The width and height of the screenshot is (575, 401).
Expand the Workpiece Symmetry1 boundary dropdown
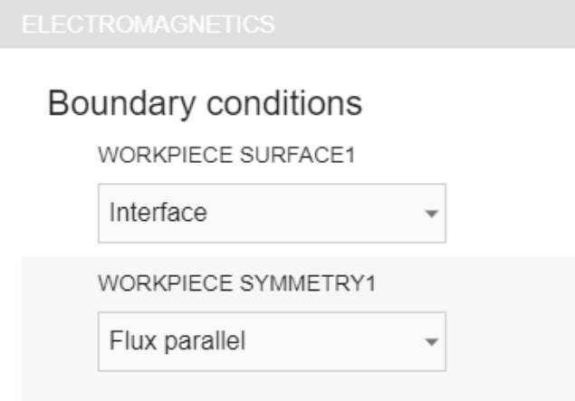coord(272,343)
